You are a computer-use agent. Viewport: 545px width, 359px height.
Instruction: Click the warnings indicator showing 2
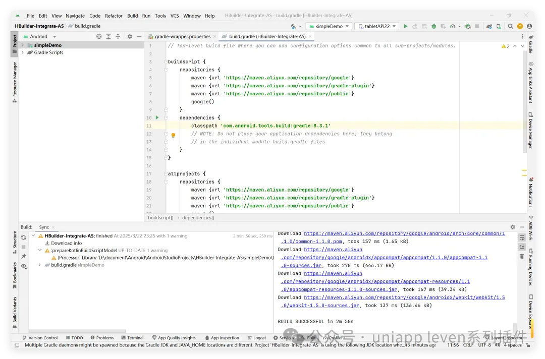506,46
